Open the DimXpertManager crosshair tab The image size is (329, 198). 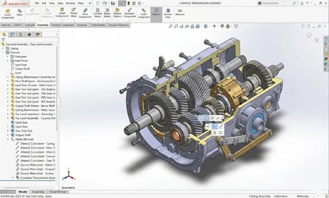(x=29, y=34)
